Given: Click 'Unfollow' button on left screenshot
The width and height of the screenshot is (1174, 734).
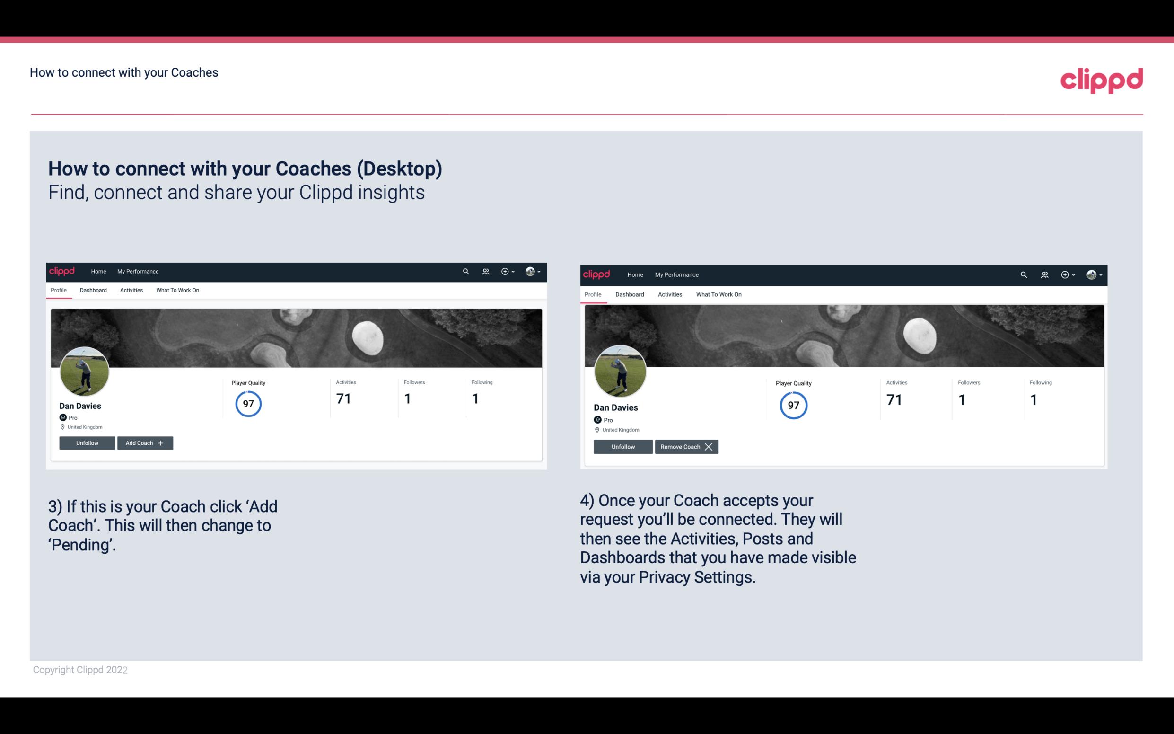Looking at the screenshot, I should [86, 442].
